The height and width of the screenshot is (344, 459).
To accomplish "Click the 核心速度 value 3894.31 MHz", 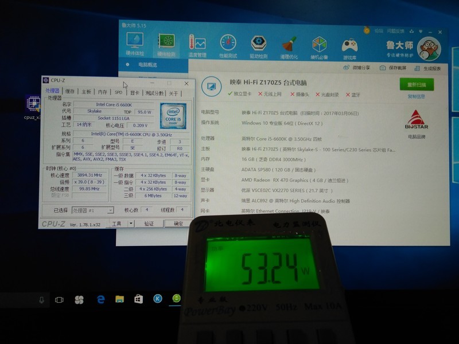I will point(90,175).
